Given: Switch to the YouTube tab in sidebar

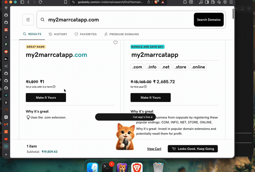Looking at the screenshot, I should (6, 139).
